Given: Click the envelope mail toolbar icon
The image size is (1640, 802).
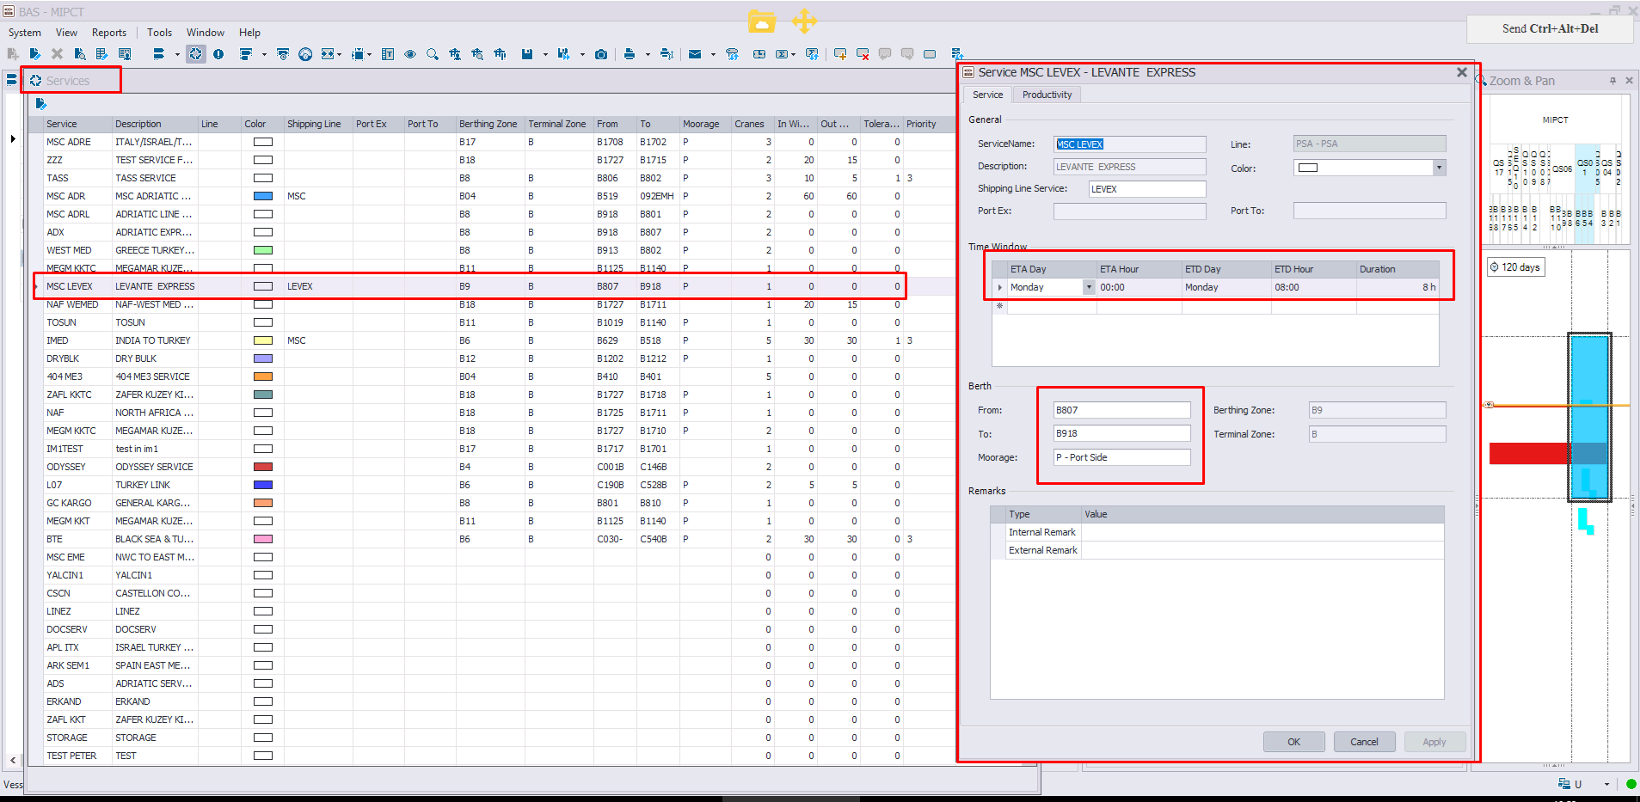Looking at the screenshot, I should (x=695, y=54).
